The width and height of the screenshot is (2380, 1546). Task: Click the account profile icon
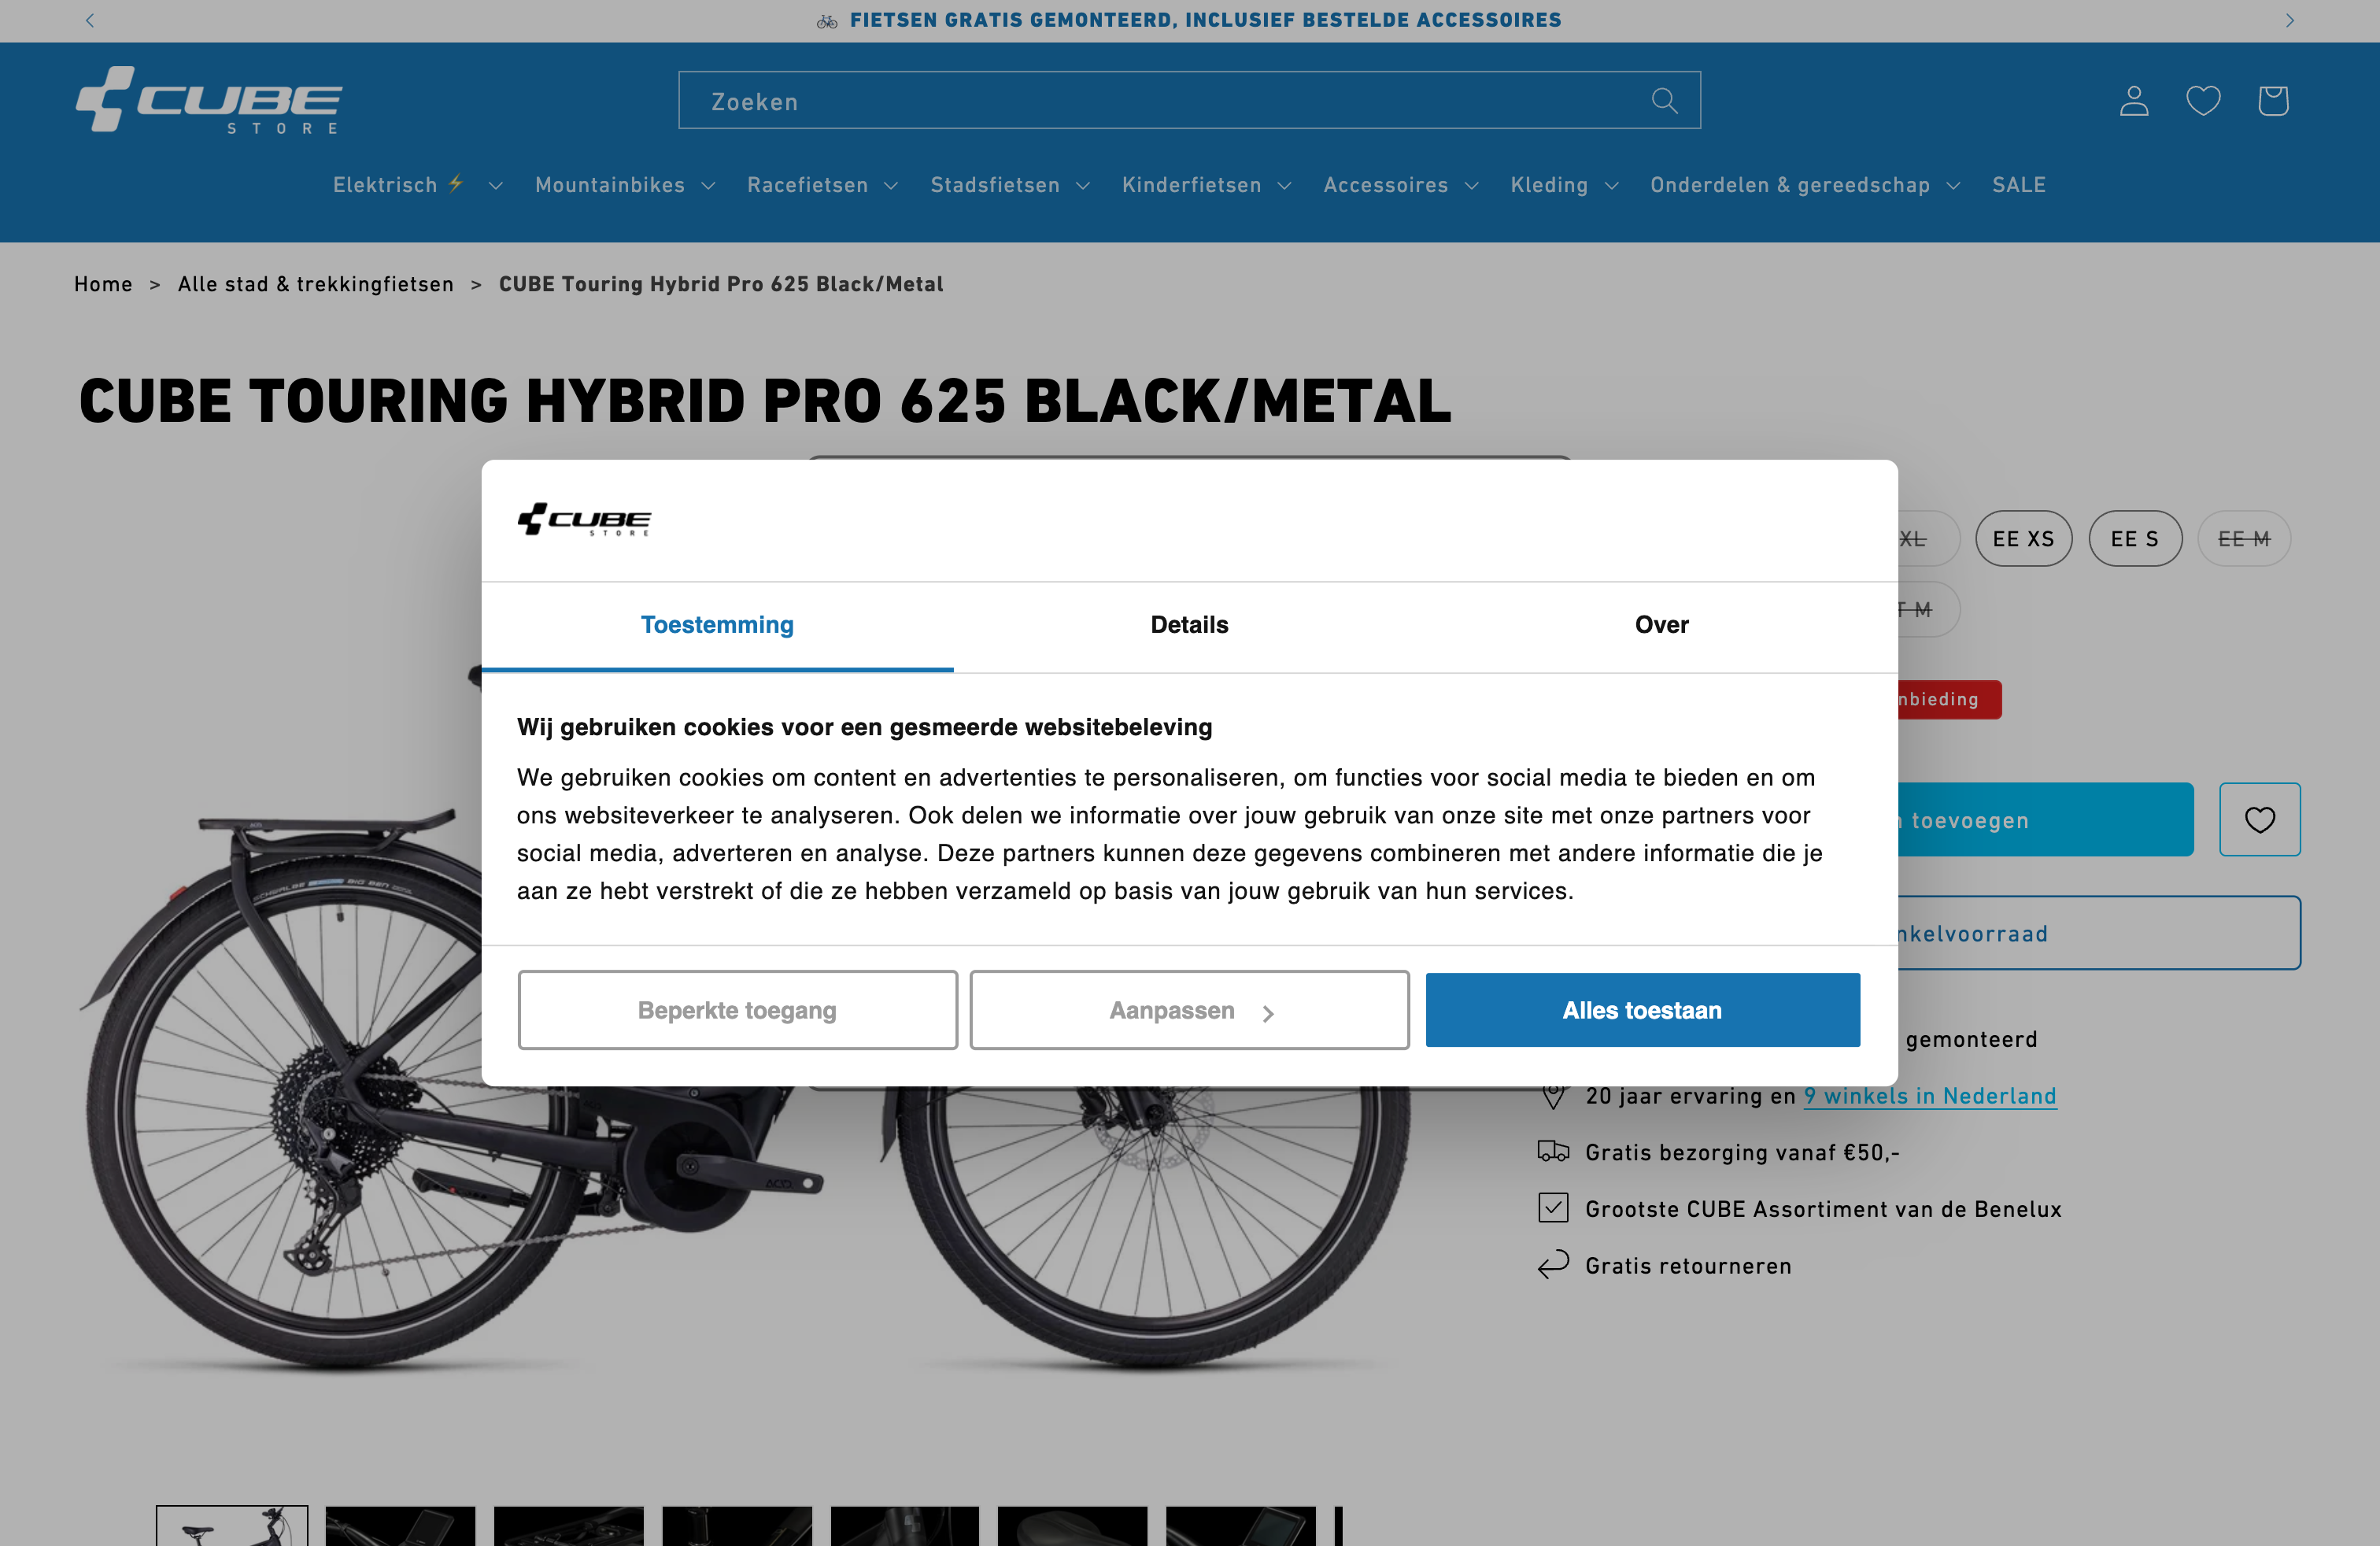click(2133, 101)
